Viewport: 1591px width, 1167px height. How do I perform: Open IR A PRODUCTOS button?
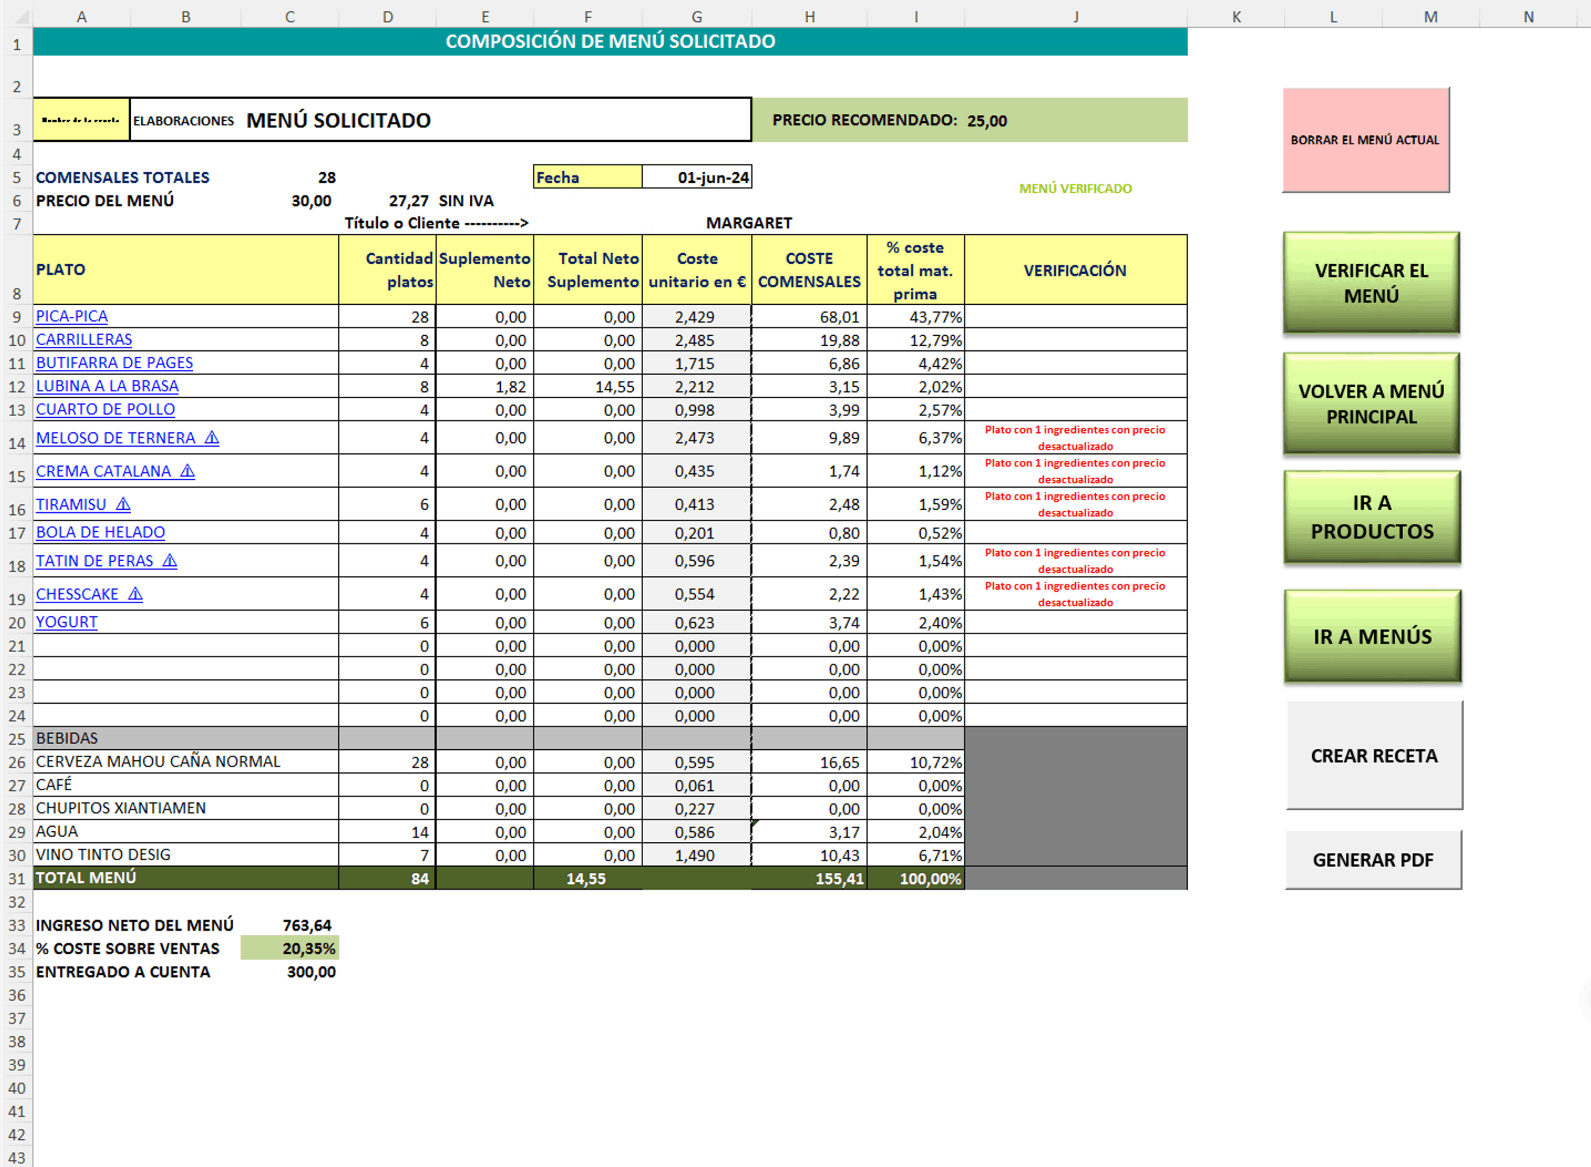[1372, 516]
